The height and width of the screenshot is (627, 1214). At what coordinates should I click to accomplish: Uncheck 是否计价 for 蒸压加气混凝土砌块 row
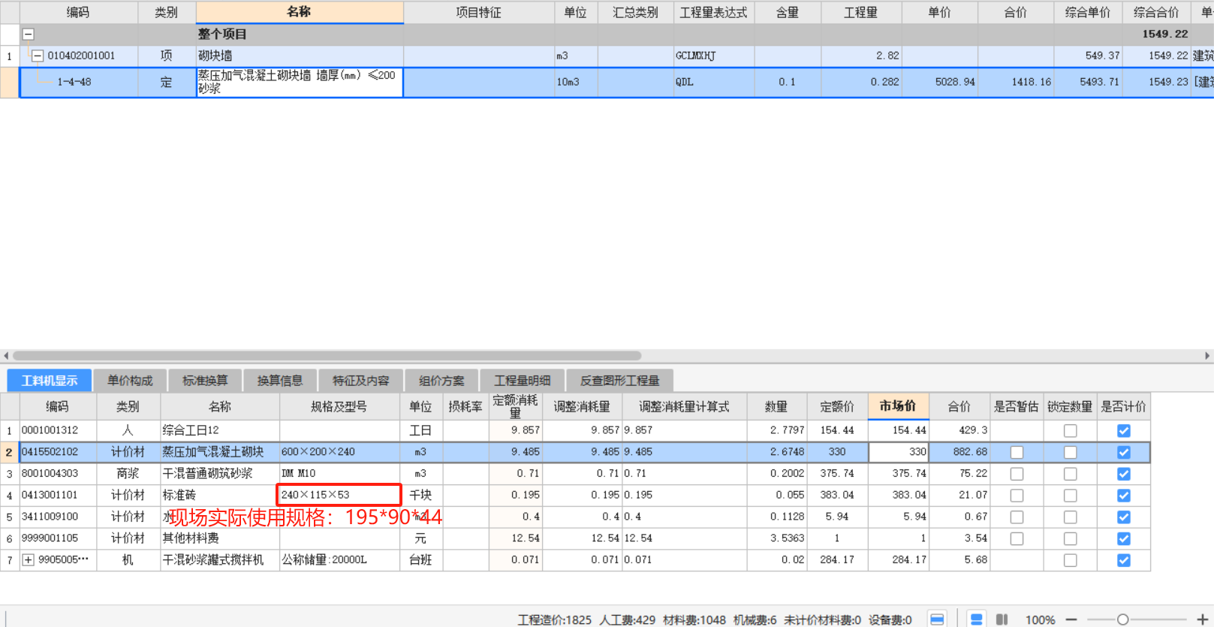click(x=1124, y=452)
